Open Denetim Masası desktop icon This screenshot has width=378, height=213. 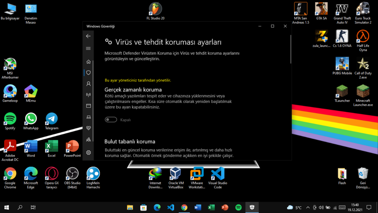click(x=31, y=13)
